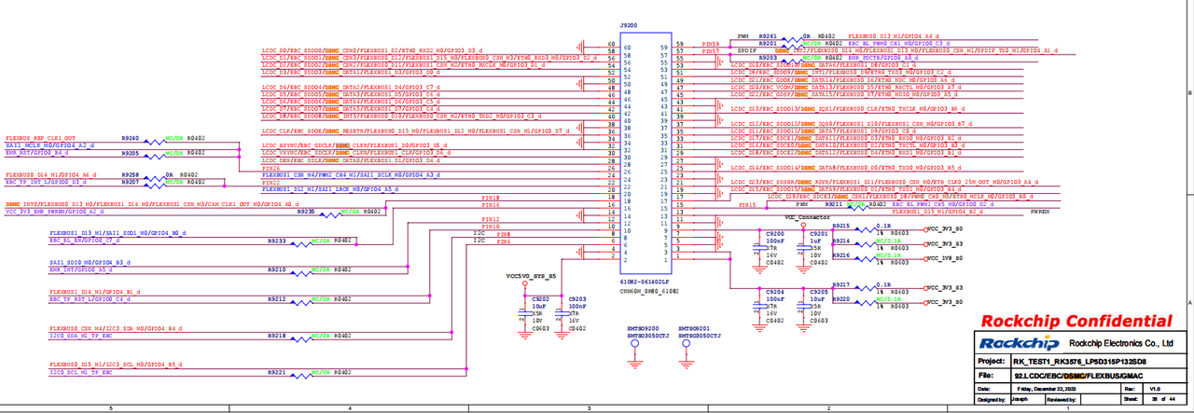Select resistor R9211 label
This screenshot has width=1194, height=413.
834,203
